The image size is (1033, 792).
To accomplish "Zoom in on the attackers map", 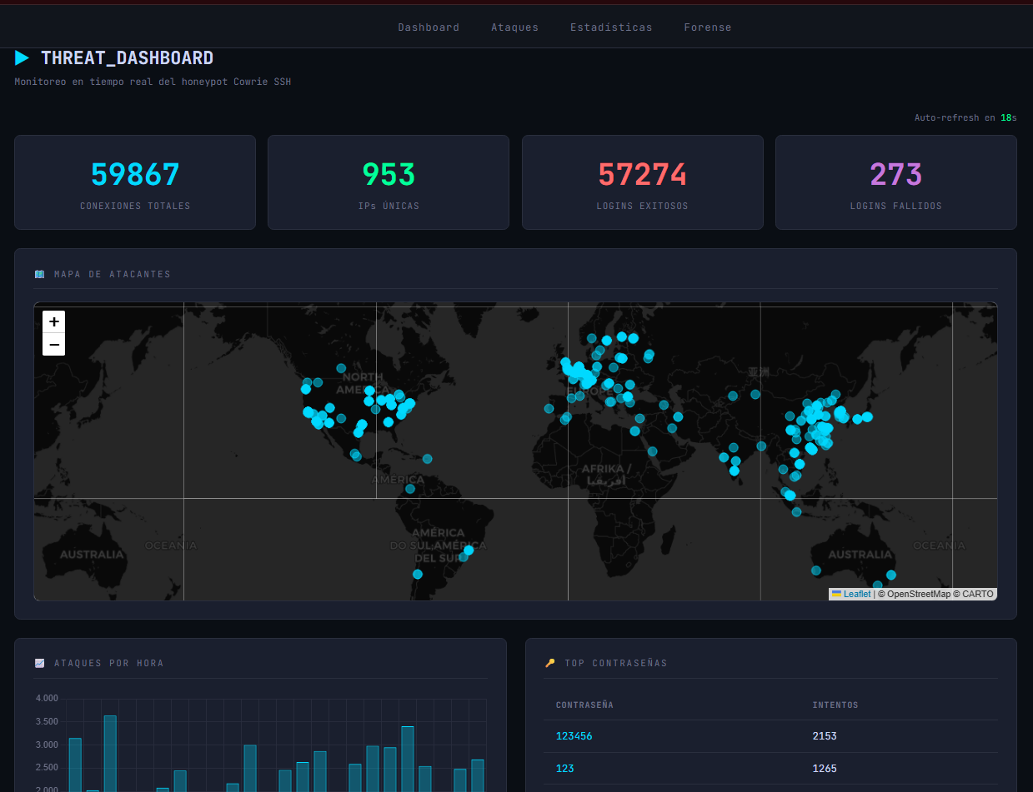I will [x=54, y=322].
